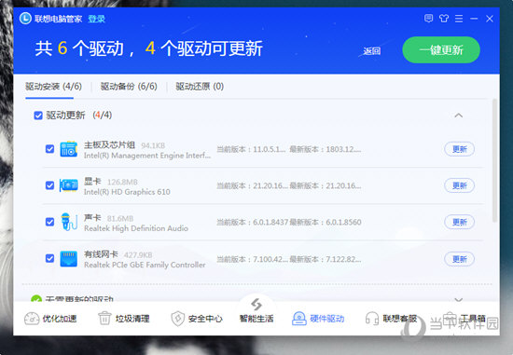Uncheck the 显卡 driver checkbox

(49, 185)
